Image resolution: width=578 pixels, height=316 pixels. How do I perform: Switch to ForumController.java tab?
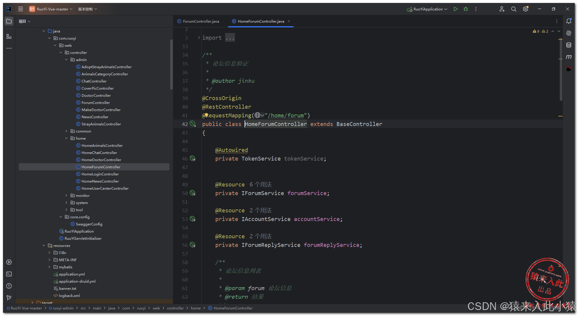[198, 21]
